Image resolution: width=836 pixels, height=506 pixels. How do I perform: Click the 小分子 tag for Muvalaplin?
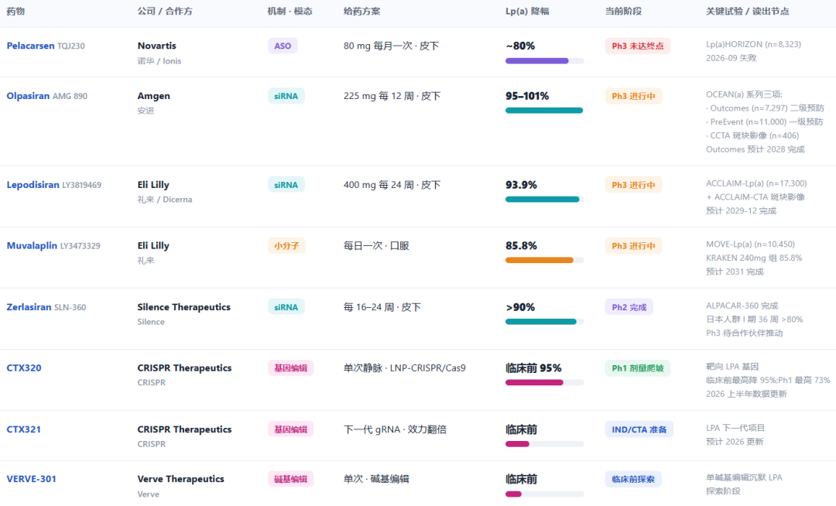coord(286,245)
